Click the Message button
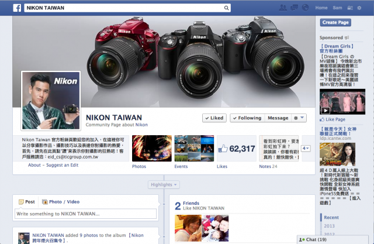 278,118
